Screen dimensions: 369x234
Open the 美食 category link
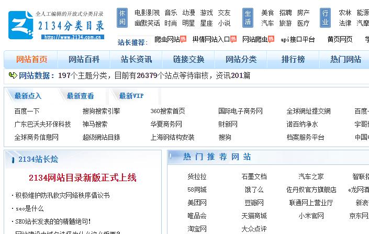point(267,13)
